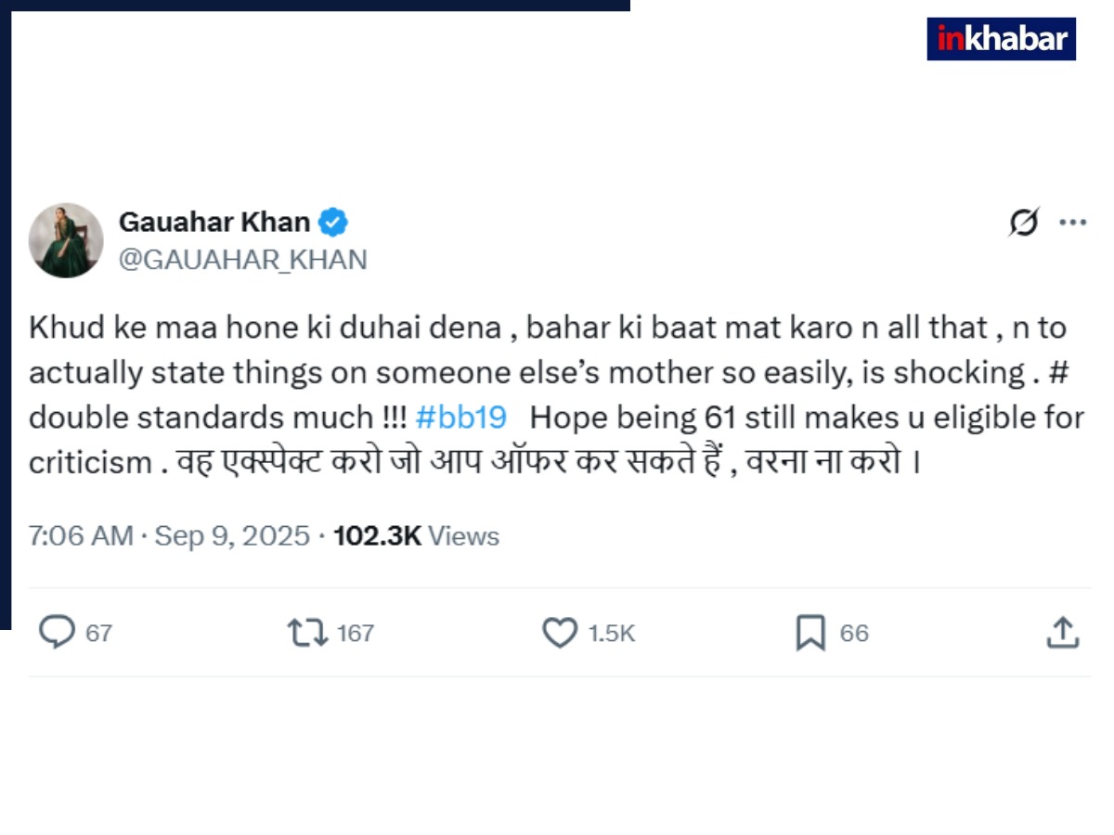
Task: Click the inkhabar logo
Action: (1001, 40)
